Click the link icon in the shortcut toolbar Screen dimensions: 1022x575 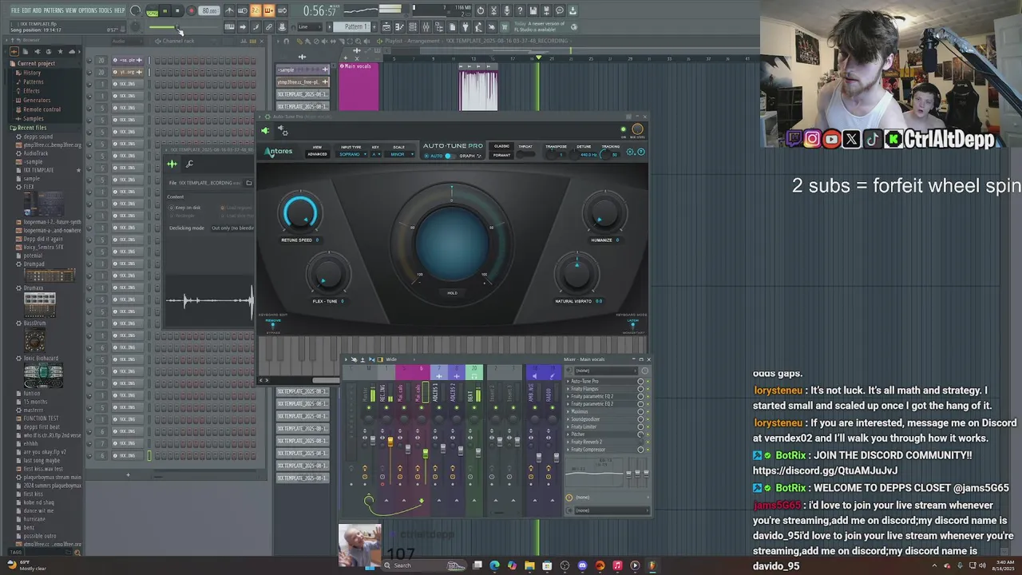click(268, 27)
